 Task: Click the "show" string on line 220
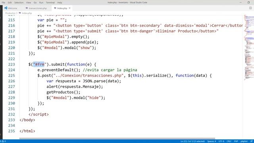[x=85, y=48]
